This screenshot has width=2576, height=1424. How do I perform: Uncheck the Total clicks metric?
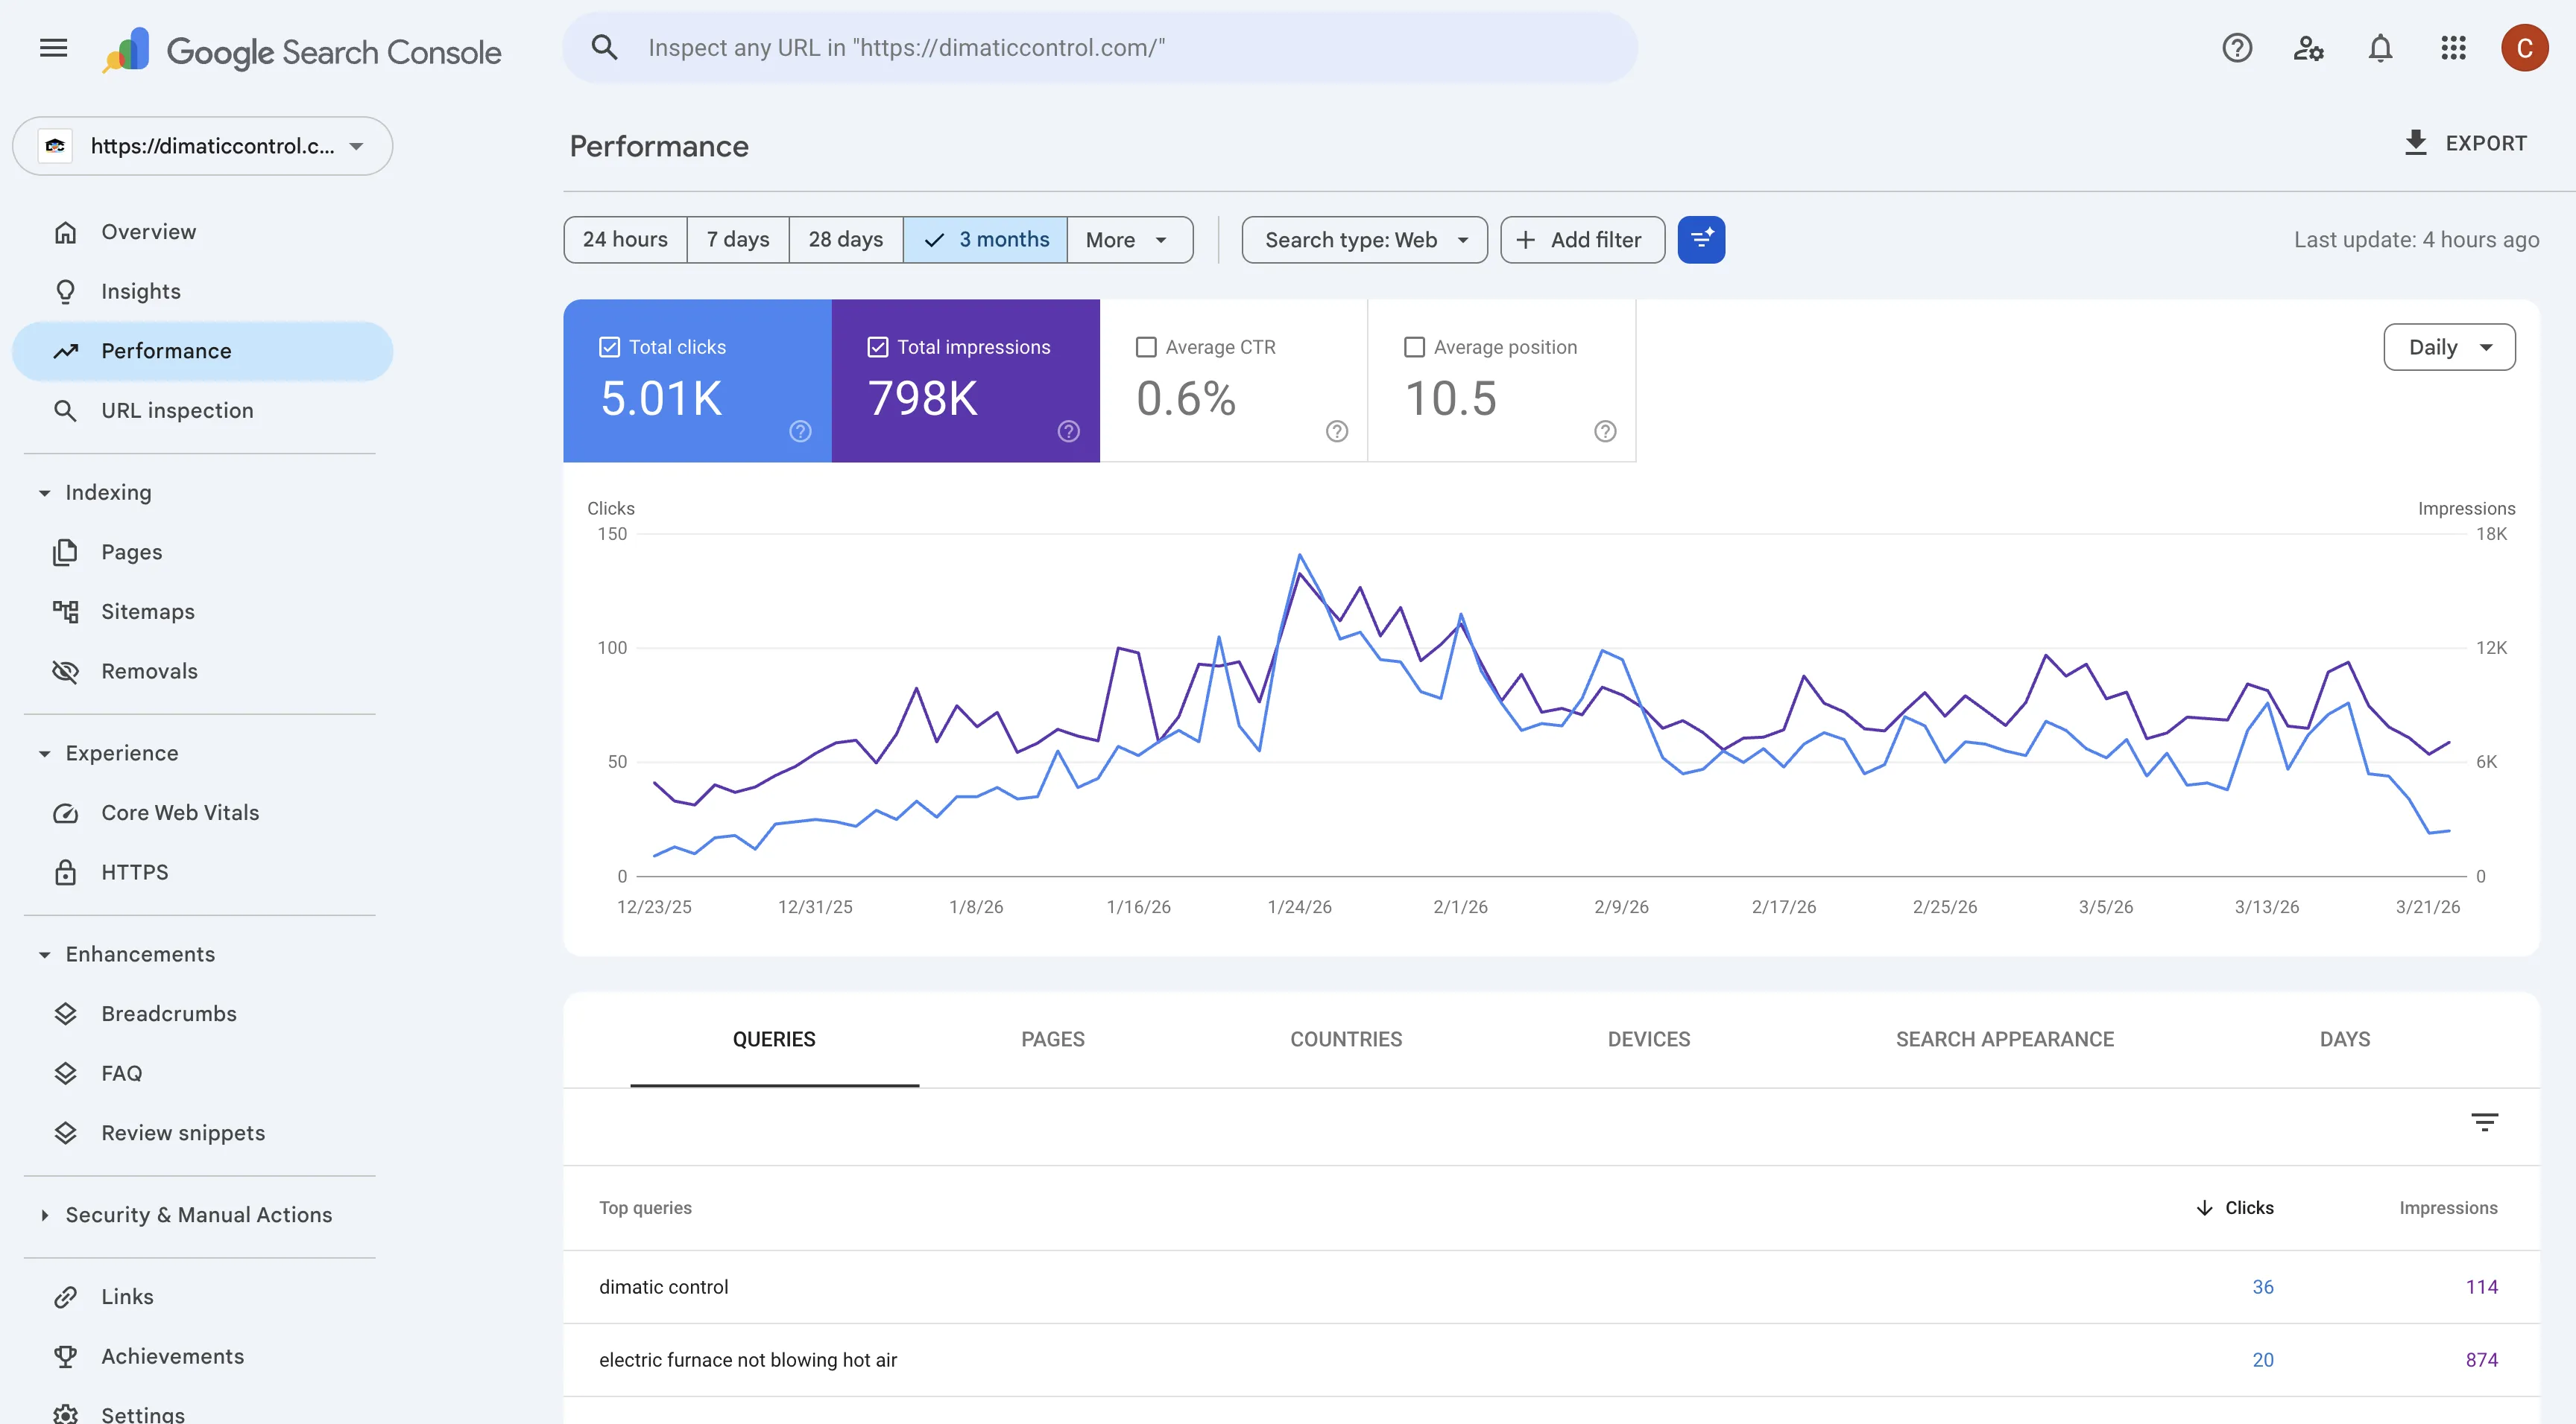coord(609,346)
